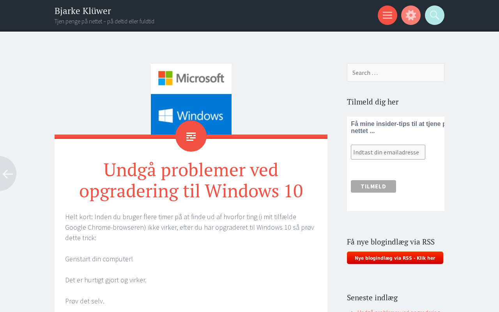499x312 pixels.
Task: Click the newsletter insider-tips headline text
Action: pos(398,127)
